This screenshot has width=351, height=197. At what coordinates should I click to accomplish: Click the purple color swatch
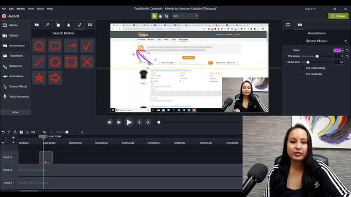(337, 50)
